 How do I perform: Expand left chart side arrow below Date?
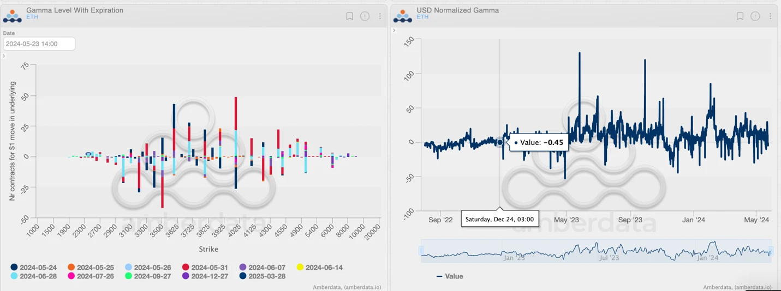(x=4, y=56)
